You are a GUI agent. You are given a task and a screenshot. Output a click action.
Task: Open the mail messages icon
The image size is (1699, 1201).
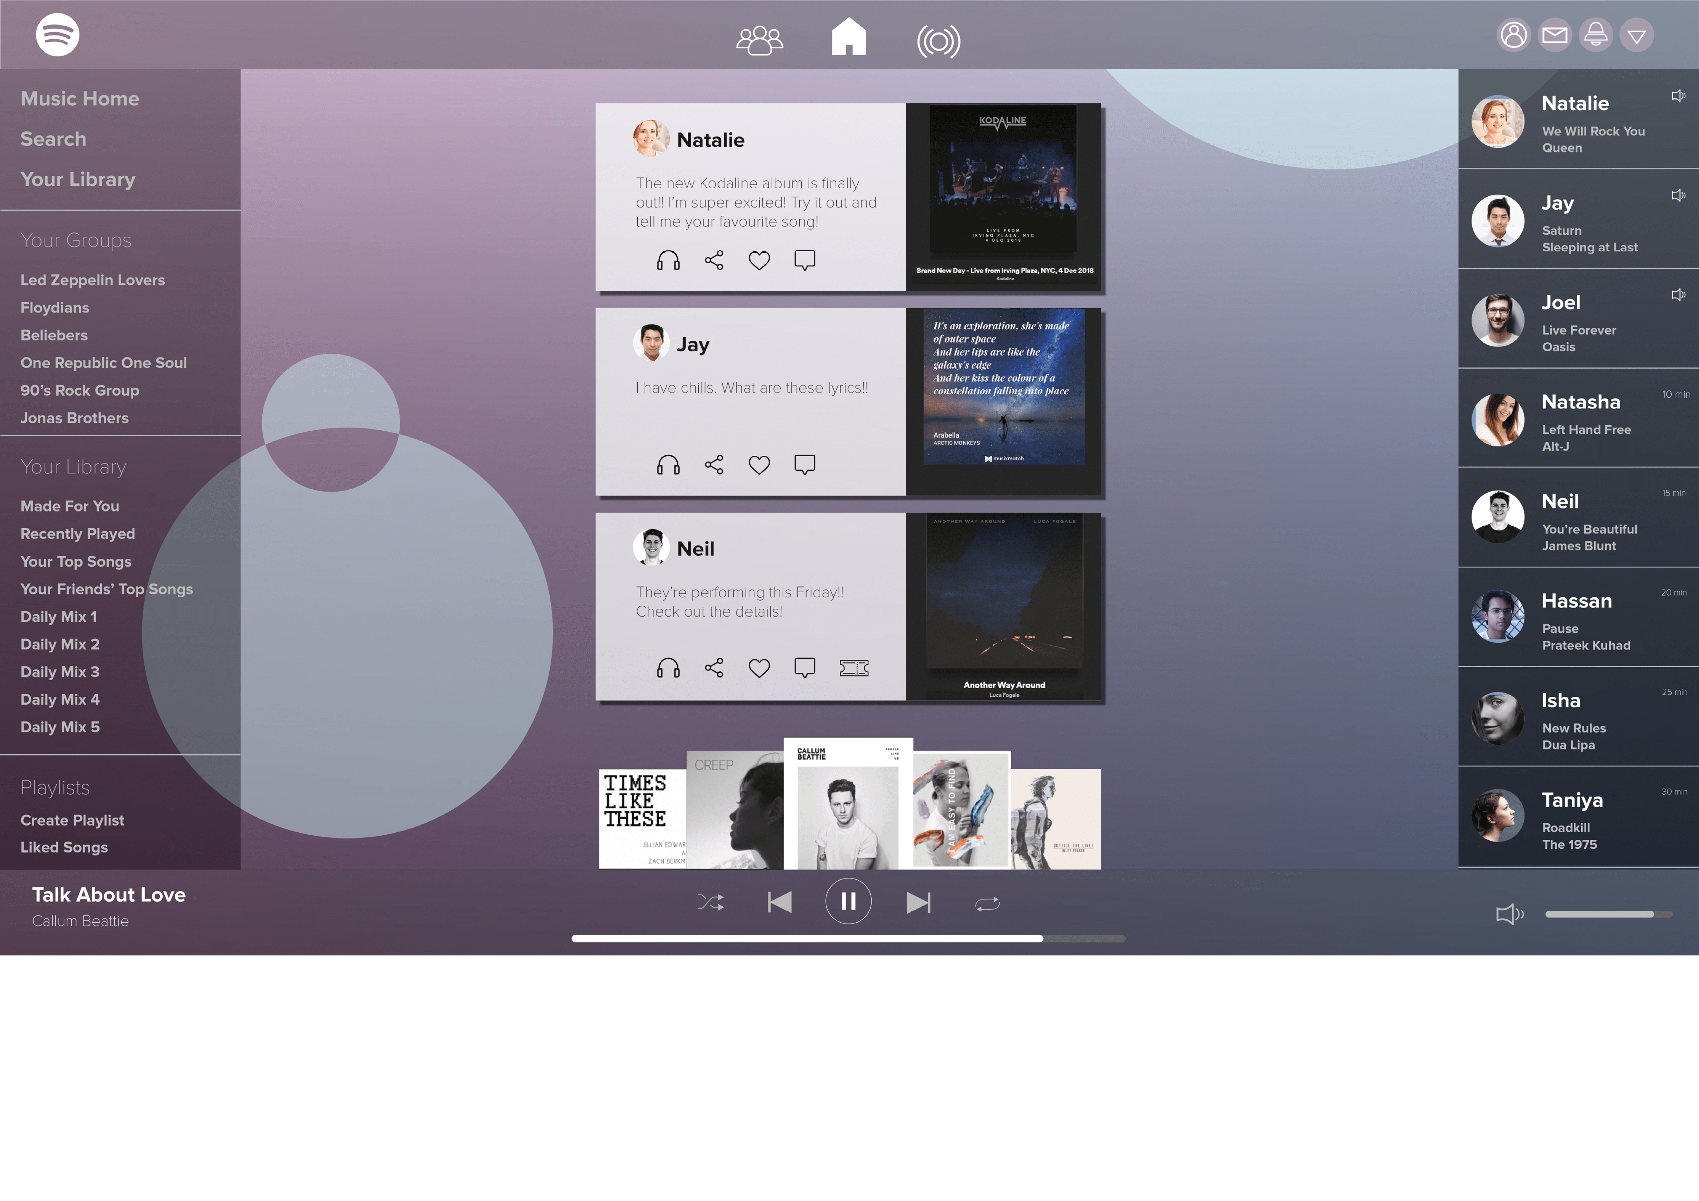coord(1555,35)
